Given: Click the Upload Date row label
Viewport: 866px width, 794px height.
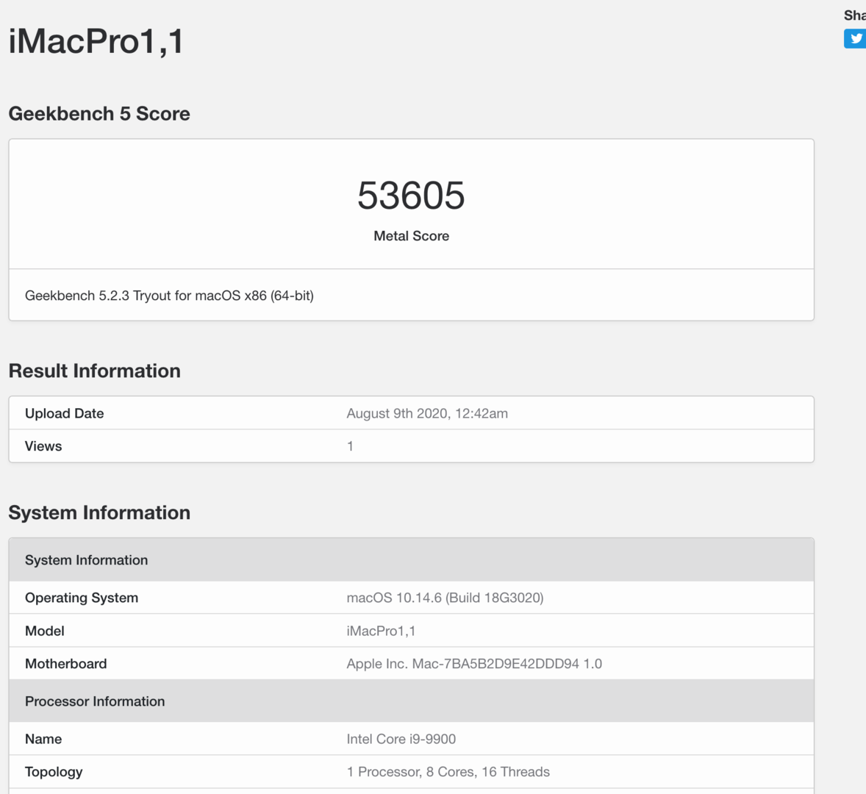Looking at the screenshot, I should [x=65, y=413].
